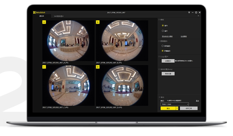Click the yellow C camera label

(44, 66)
